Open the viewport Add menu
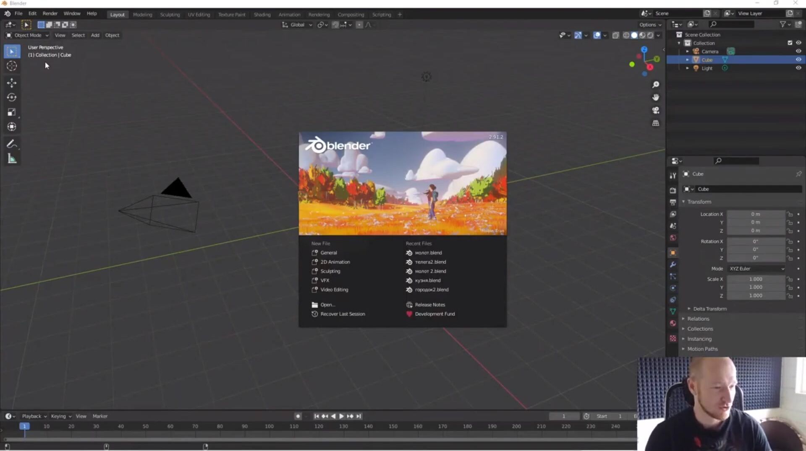The width and height of the screenshot is (806, 451). (95, 35)
